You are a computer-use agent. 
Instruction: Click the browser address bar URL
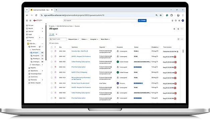coord(74,15)
